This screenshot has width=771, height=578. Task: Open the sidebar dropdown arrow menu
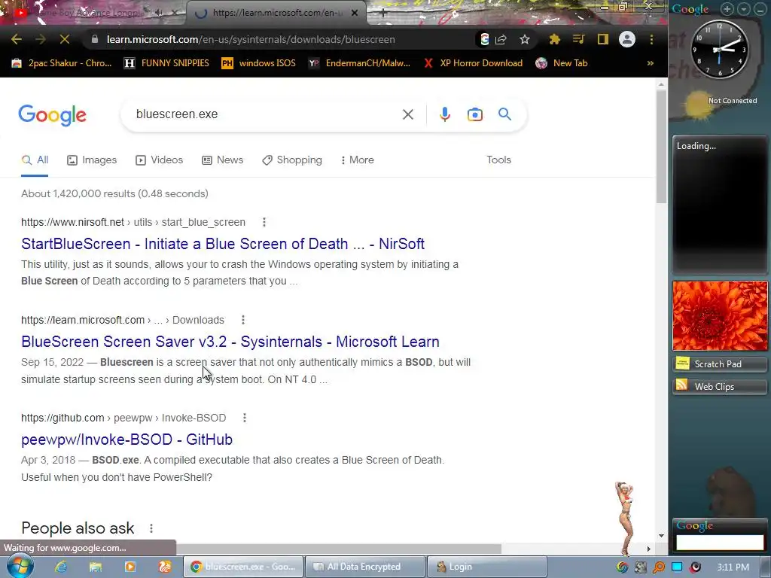click(x=744, y=9)
